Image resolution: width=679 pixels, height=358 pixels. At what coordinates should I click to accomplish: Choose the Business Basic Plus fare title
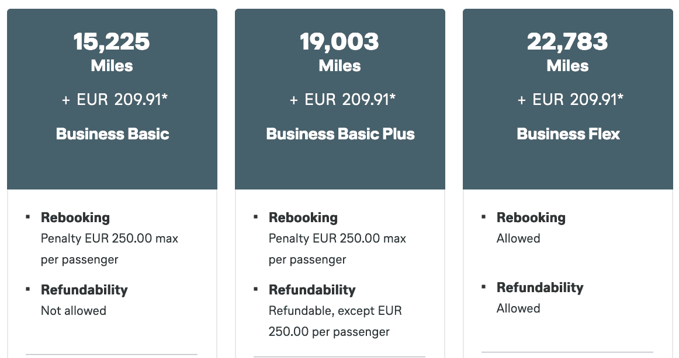(x=340, y=134)
